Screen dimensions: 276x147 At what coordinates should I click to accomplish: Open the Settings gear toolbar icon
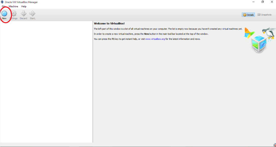(x=14, y=14)
